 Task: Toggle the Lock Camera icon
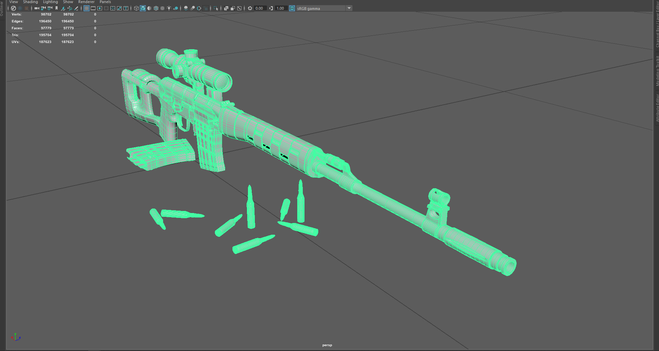coord(43,8)
